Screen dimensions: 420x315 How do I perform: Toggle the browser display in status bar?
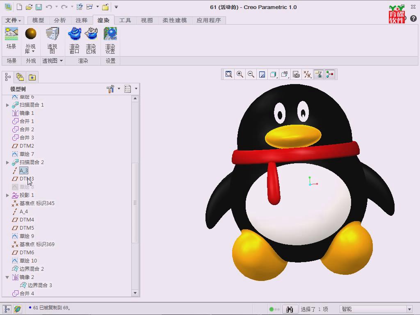(17, 309)
